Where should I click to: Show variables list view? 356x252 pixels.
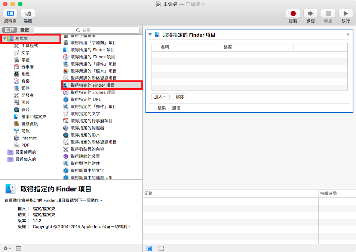pos(161,248)
